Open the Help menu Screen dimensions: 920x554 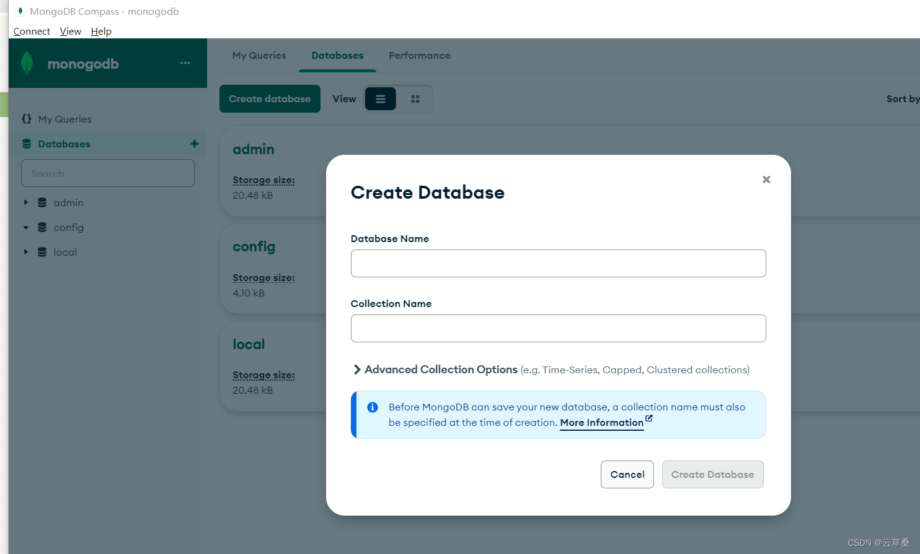point(100,31)
